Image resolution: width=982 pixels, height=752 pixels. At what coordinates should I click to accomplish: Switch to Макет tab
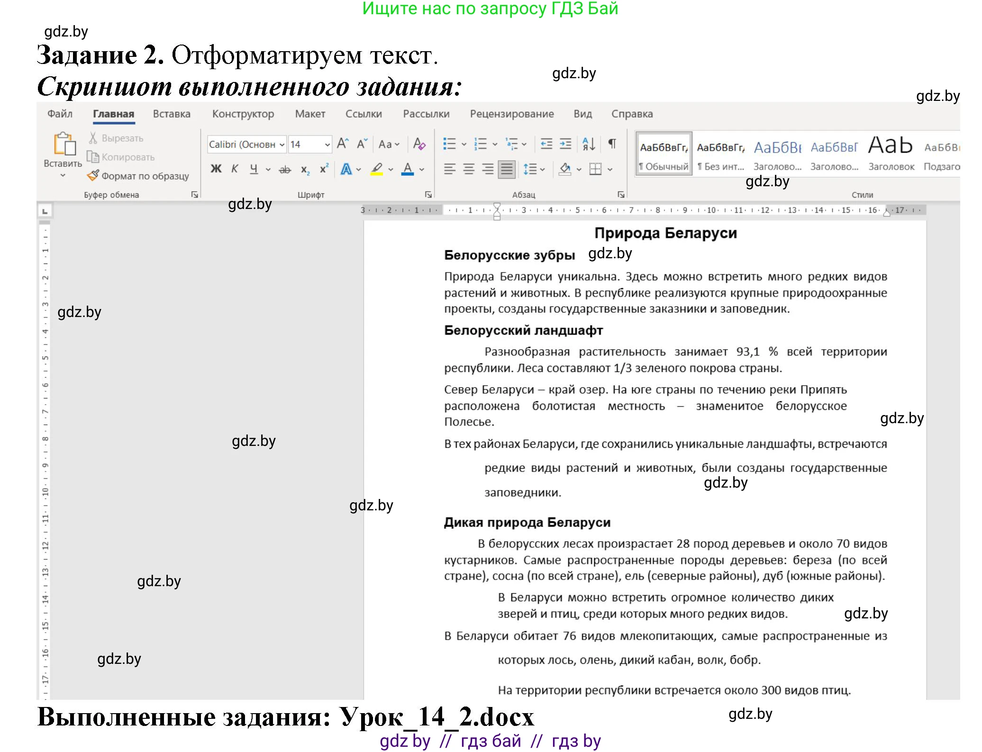[x=310, y=114]
